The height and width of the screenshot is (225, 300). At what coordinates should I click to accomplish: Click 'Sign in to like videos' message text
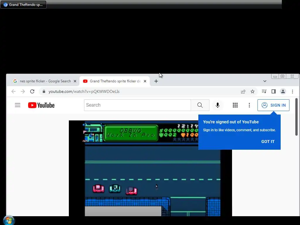click(239, 130)
